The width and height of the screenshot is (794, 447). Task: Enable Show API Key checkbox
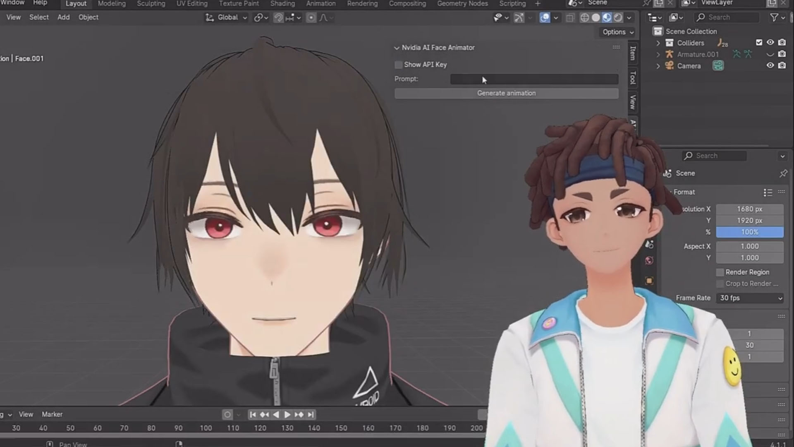399,65
